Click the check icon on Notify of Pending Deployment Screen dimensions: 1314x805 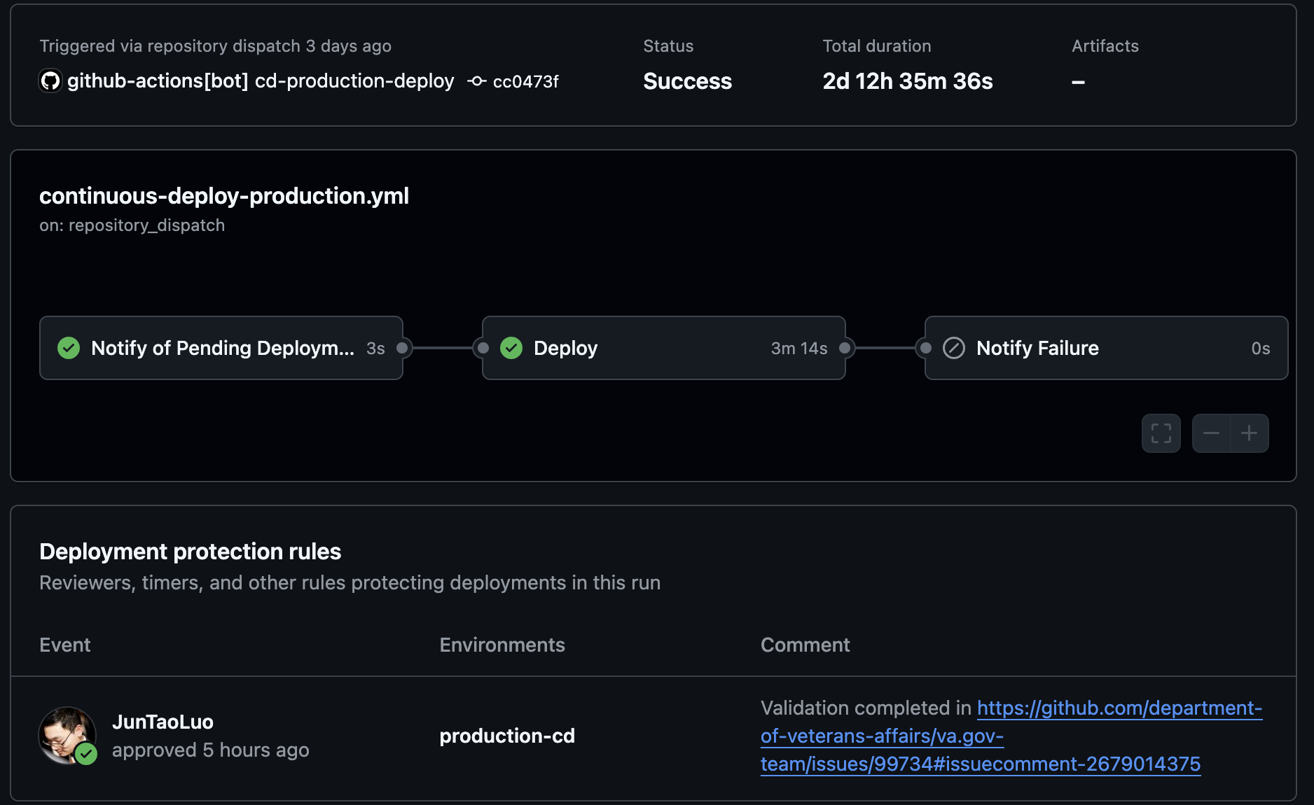(x=68, y=348)
